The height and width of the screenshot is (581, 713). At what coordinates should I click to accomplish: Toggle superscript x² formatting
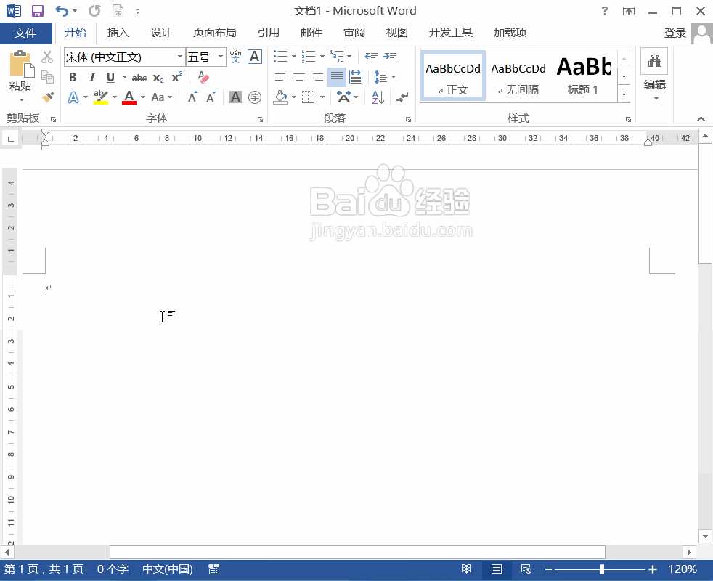coord(177,77)
